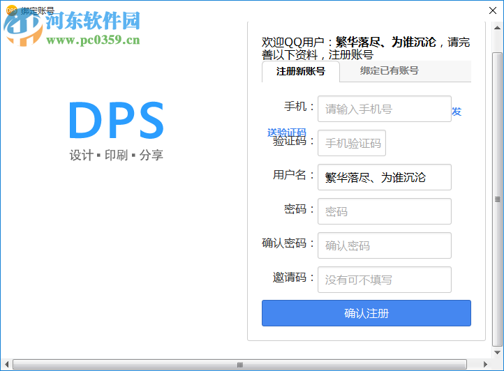504x371 pixels.
Task: Switch to the 注册新账号 tab
Action: 301,71
